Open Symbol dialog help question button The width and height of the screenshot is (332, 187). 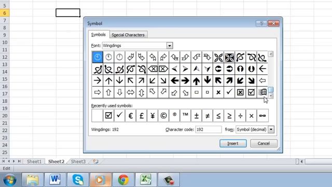coord(261,23)
